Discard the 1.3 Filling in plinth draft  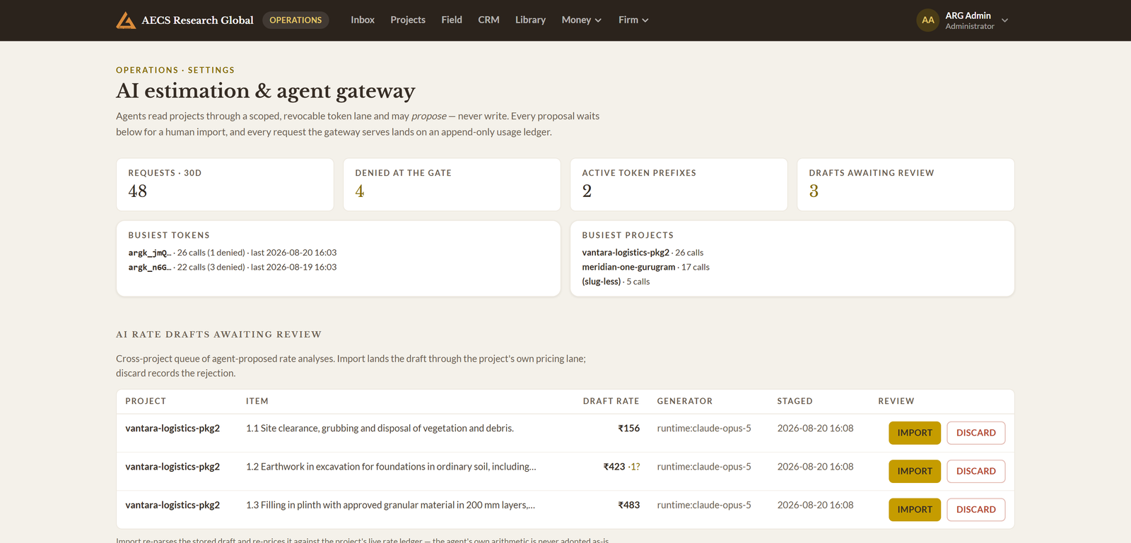(x=975, y=509)
